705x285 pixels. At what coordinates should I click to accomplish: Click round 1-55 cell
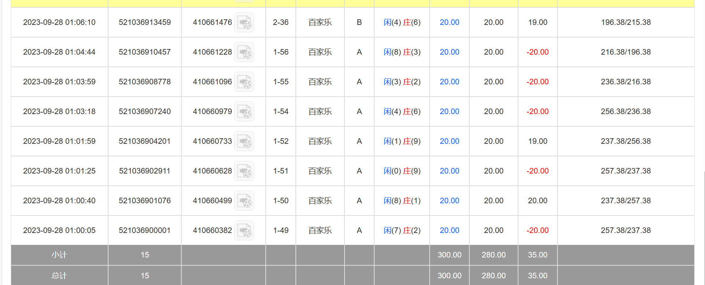click(281, 82)
